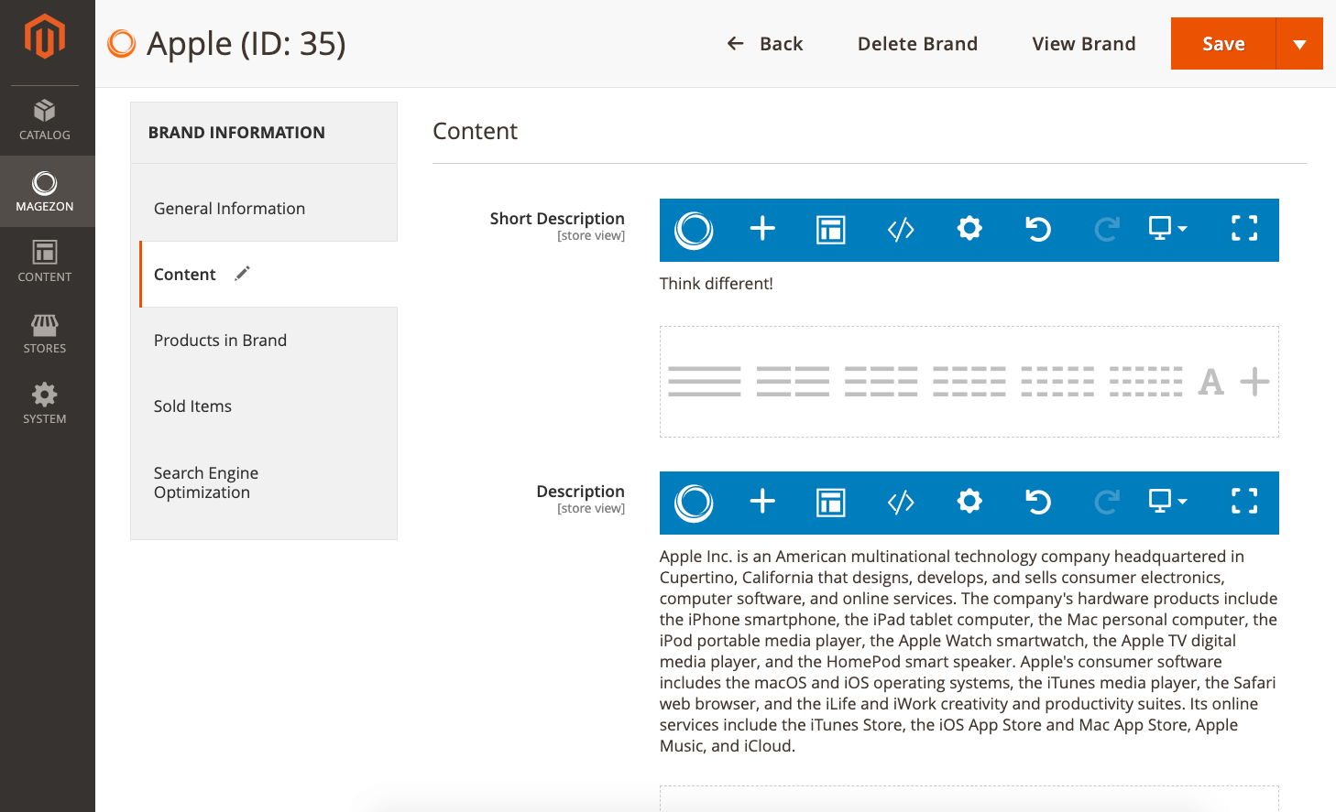Open responsive device dropdown in Short Description toolbar
This screenshot has height=812, width=1336.
1168,228
